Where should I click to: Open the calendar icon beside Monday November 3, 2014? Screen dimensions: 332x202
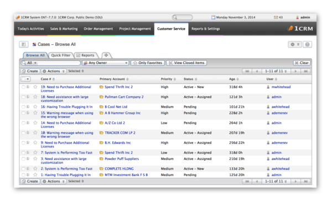(213, 17)
